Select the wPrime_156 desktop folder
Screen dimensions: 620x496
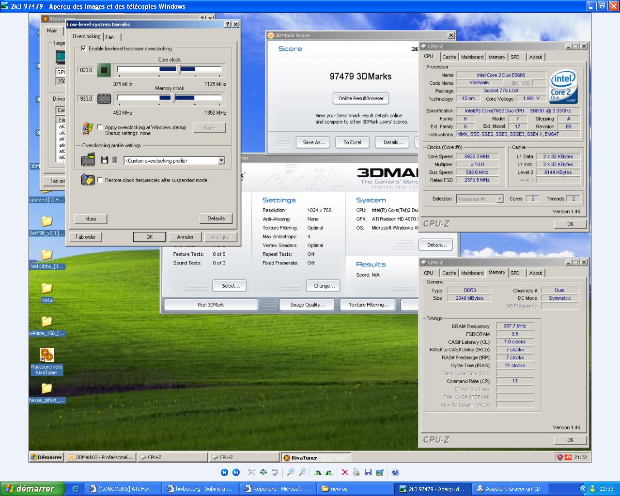[x=47, y=326]
